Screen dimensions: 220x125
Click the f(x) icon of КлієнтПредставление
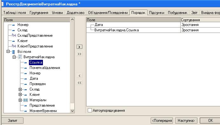[14, 46]
